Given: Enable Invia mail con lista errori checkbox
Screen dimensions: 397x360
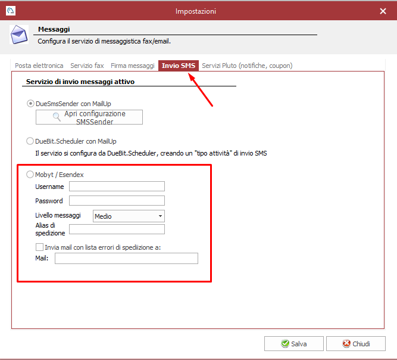Looking at the screenshot, I should (x=39, y=247).
